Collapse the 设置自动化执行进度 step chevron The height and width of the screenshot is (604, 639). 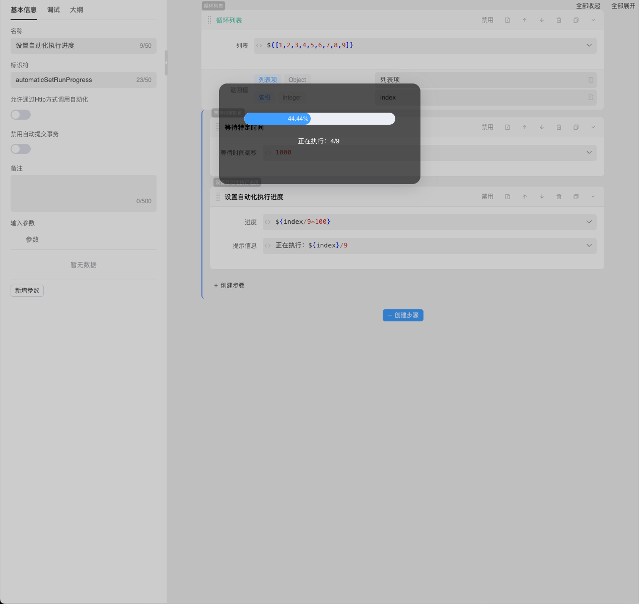tap(593, 197)
